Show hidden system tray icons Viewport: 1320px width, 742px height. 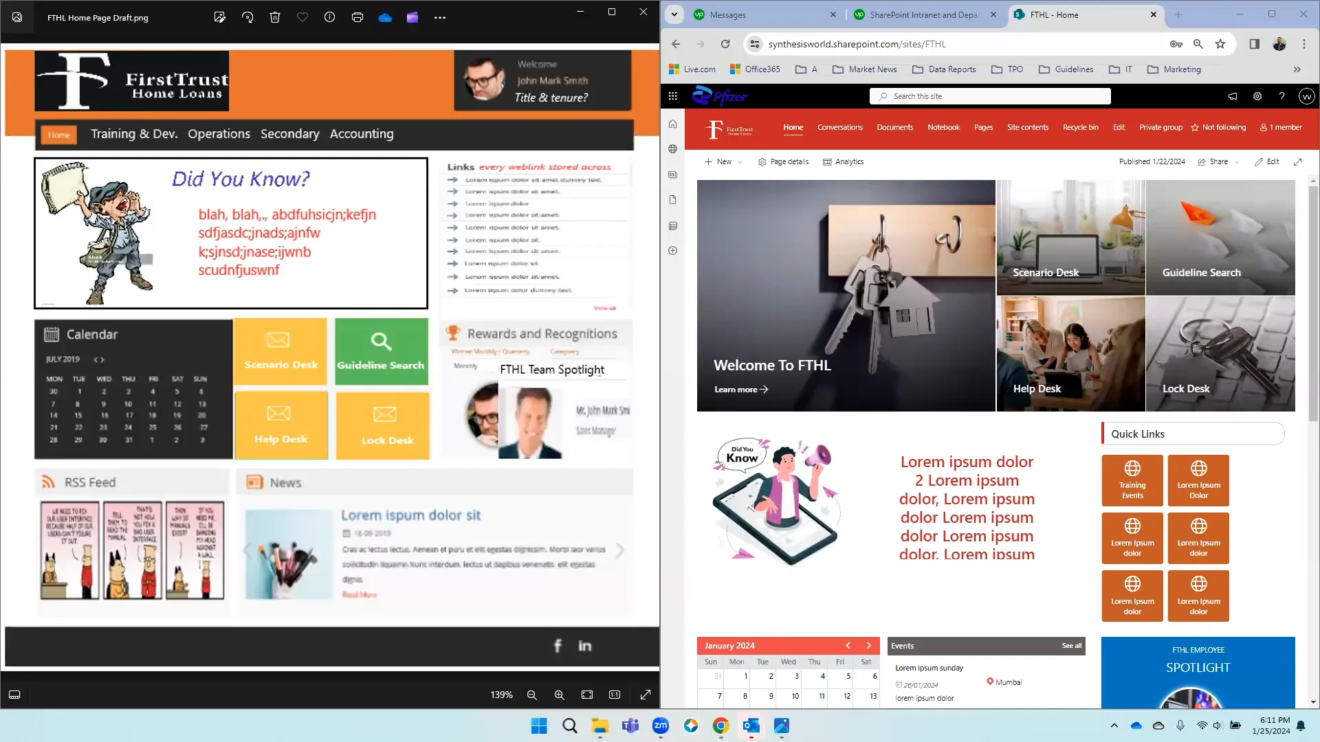tap(1114, 726)
